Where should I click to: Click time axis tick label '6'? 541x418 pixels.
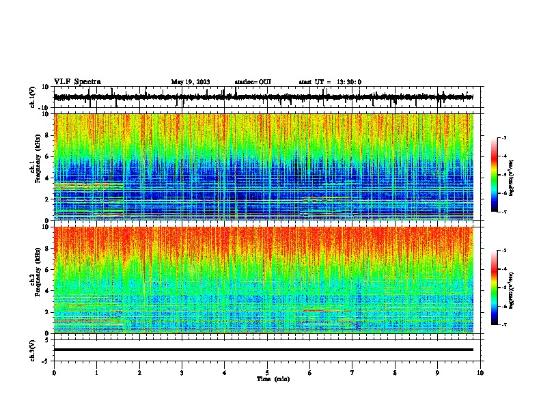coord(310,373)
